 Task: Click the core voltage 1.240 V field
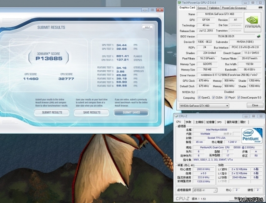click(232, 142)
